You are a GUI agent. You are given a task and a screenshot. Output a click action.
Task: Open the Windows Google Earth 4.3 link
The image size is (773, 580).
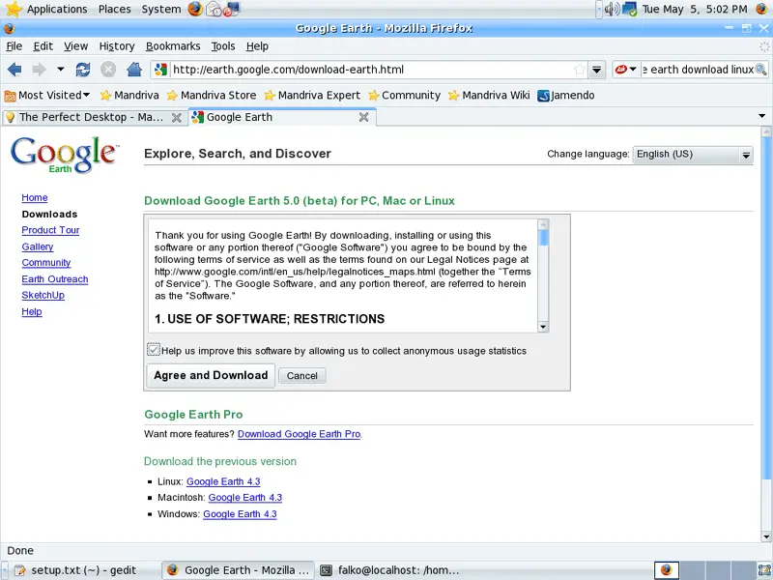(240, 514)
